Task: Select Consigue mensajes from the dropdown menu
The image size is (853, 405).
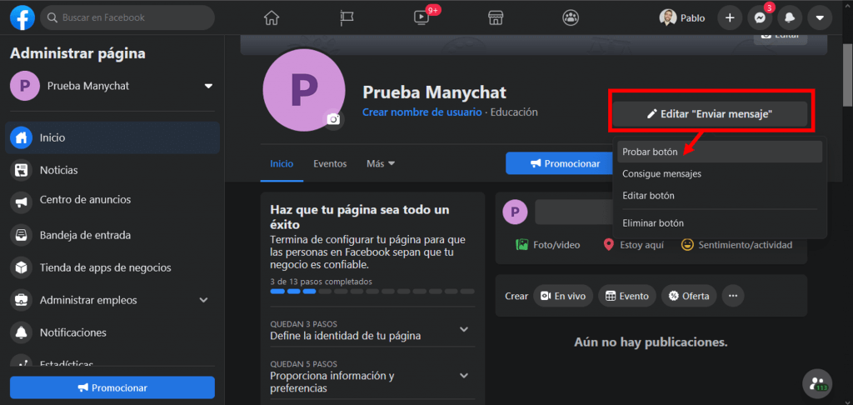Action: point(719,174)
